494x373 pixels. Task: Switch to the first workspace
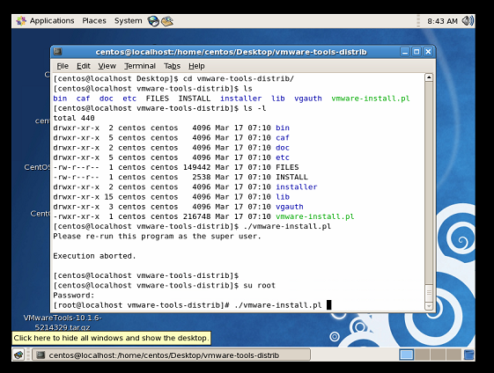[407, 355]
